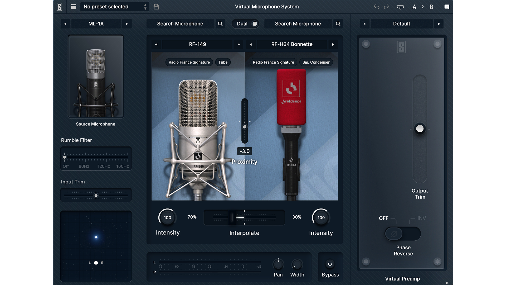Screen dimensions: 506x285
Task: Select the A comparison state
Action: (x=414, y=7)
